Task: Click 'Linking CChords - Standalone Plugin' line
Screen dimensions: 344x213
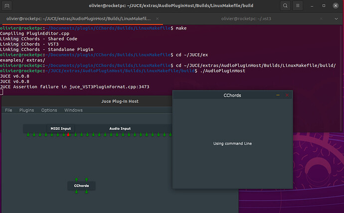Action: click(x=47, y=49)
